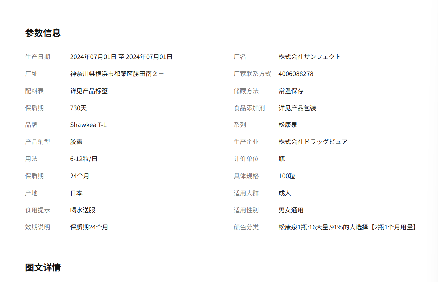Click the storage value 常温保存
Image resolution: width=438 pixels, height=282 pixels.
pyautogui.click(x=291, y=91)
